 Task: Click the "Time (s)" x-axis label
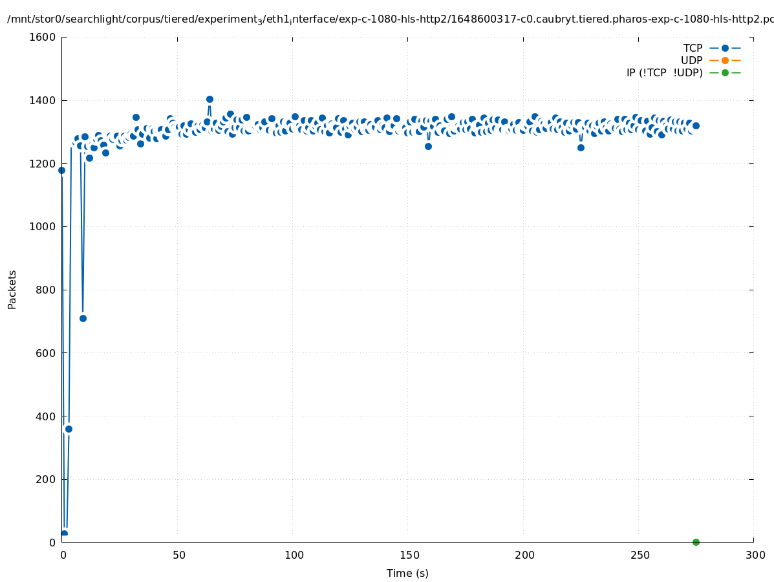pos(407,573)
